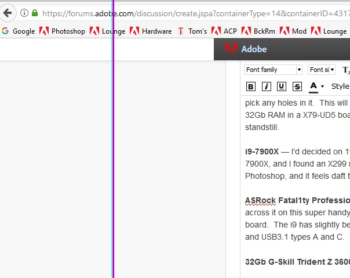Click the misspelled word 'ASRock' in editor
Screen dimensions: 350x278
tap(261, 200)
